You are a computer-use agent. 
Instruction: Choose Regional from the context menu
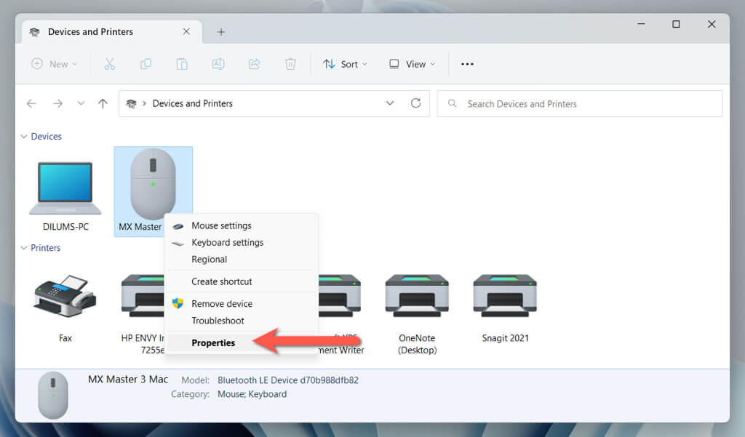242,260
